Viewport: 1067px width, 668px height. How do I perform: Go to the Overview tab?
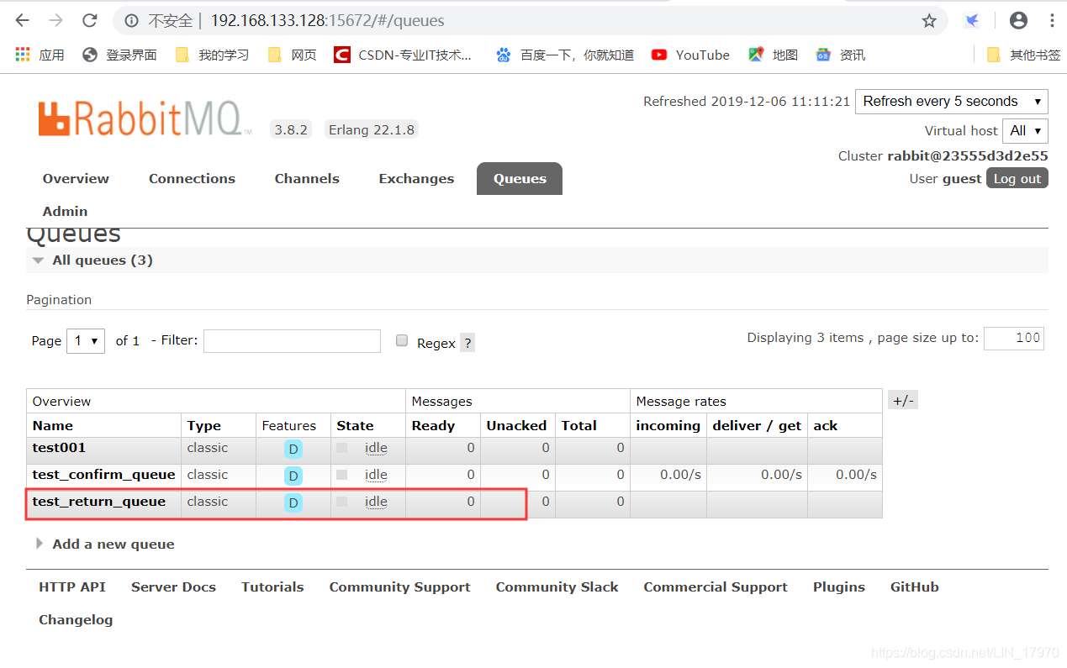[x=76, y=178]
